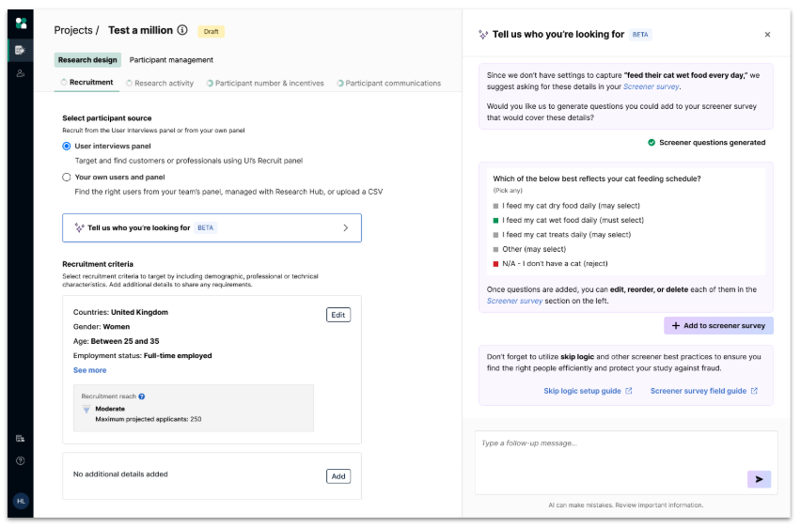Send the follow-up message with arrow button
The image size is (801, 529).
[x=759, y=479]
